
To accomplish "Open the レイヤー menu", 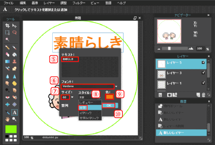I will tap(49, 3).
